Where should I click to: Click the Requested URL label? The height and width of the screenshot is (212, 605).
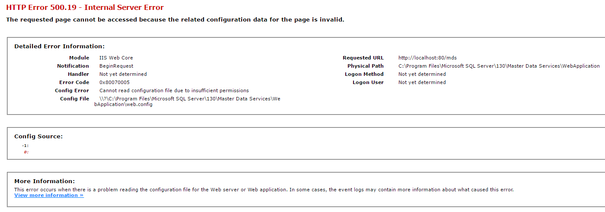(363, 58)
